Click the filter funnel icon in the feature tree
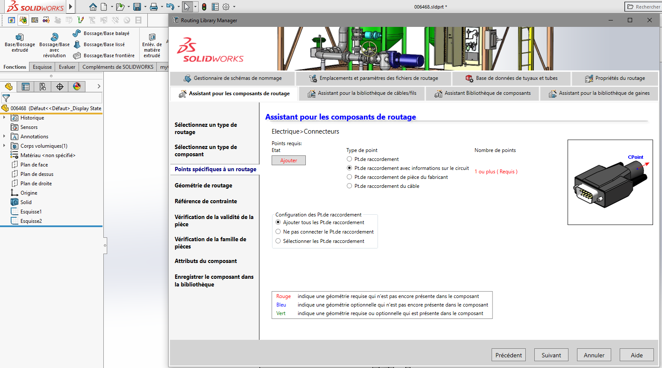Image resolution: width=662 pixels, height=368 pixels. coord(6,98)
